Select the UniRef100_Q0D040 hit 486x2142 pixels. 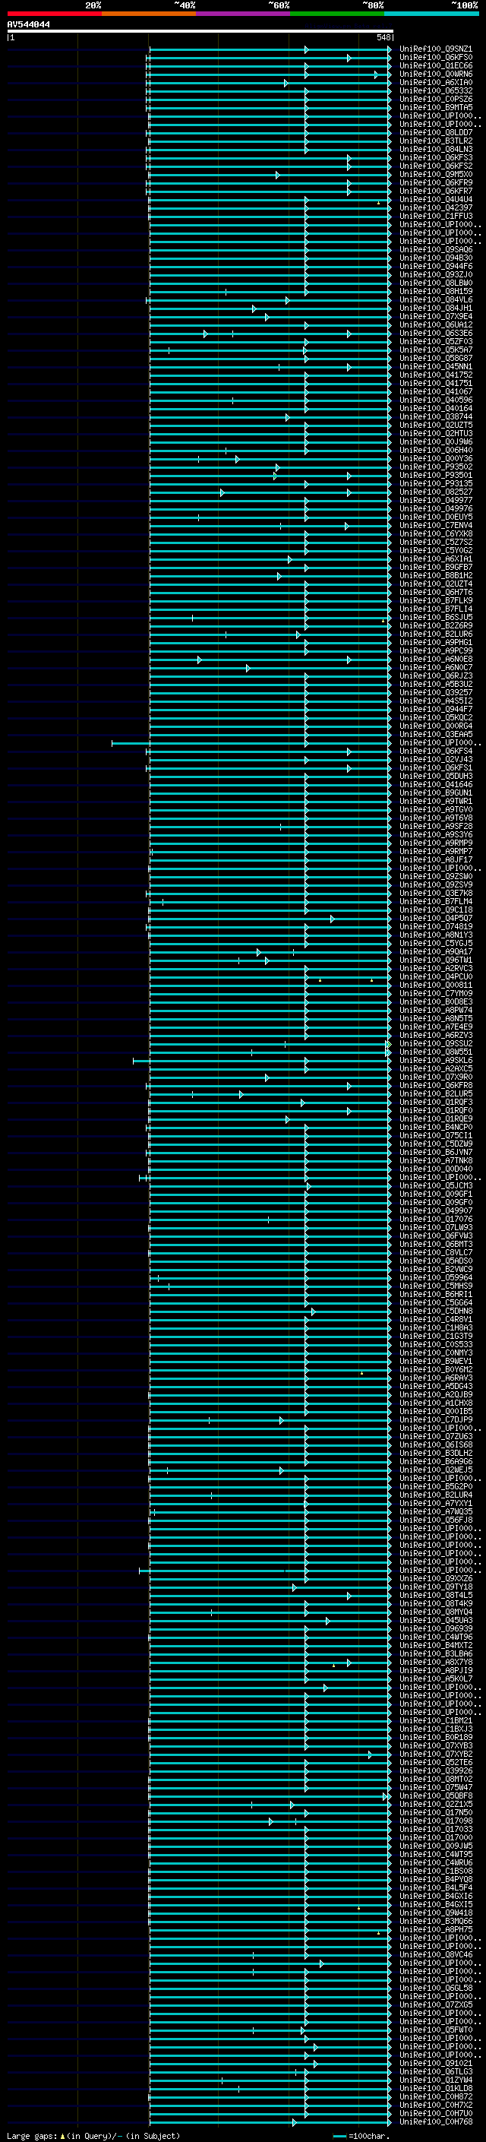[x=435, y=1169]
